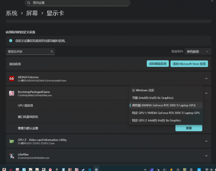Screen dimensions: 216x171
Task: Open Steam from the taskbar
Action: point(83,170)
